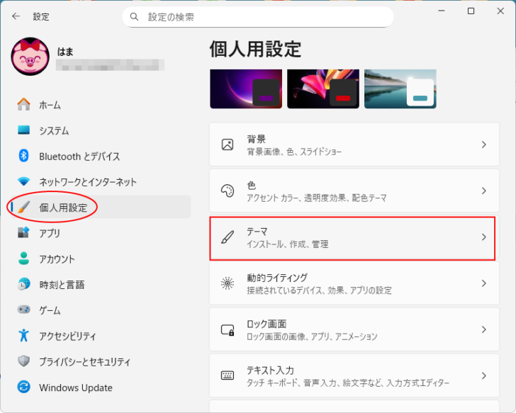Open プライバシーとセキュリティ category
Screen dimensions: 516x413
tap(101, 361)
